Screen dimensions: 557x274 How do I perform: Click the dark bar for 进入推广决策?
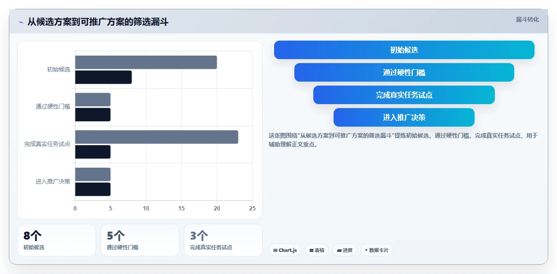coord(93,189)
